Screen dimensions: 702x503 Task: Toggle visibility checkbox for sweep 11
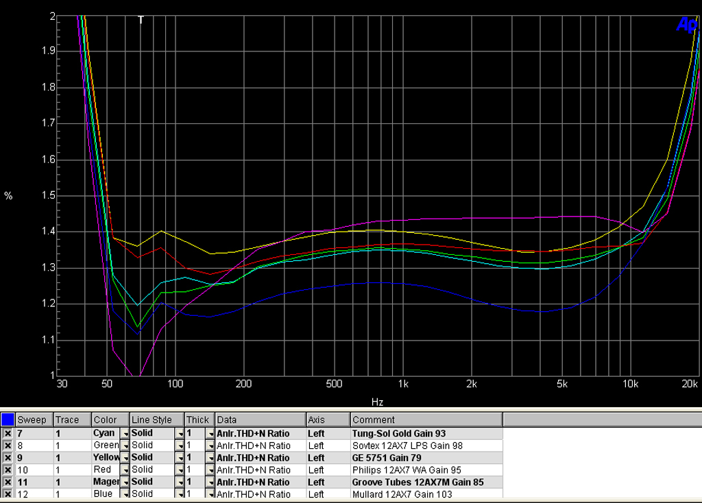pyautogui.click(x=8, y=482)
